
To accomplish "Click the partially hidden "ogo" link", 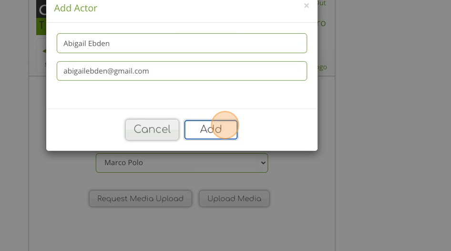I will (x=322, y=67).
